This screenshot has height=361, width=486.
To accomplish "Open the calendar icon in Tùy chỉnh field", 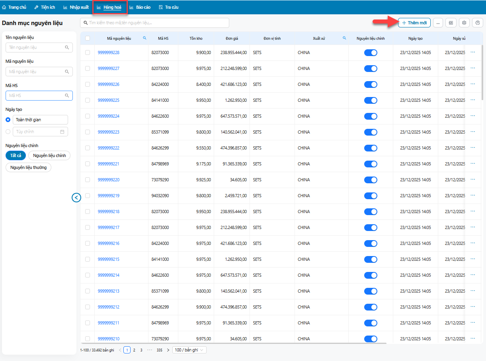I will 62,132.
